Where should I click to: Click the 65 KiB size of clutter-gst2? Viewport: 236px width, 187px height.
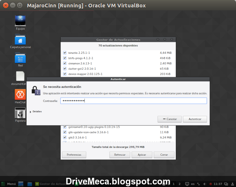pyautogui.click(x=164, y=68)
